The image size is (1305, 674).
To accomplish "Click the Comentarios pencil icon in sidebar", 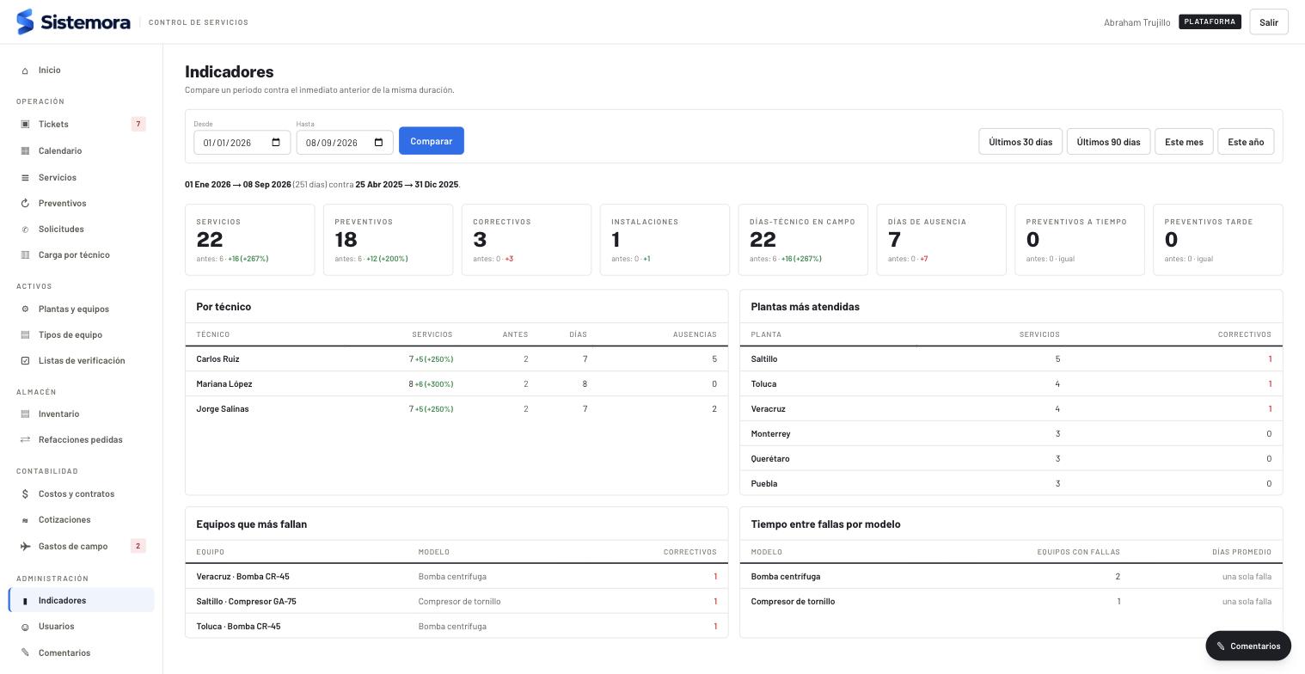I will coord(25,653).
